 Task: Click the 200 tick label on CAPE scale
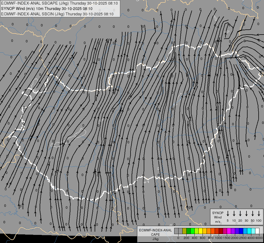coord(186,238)
